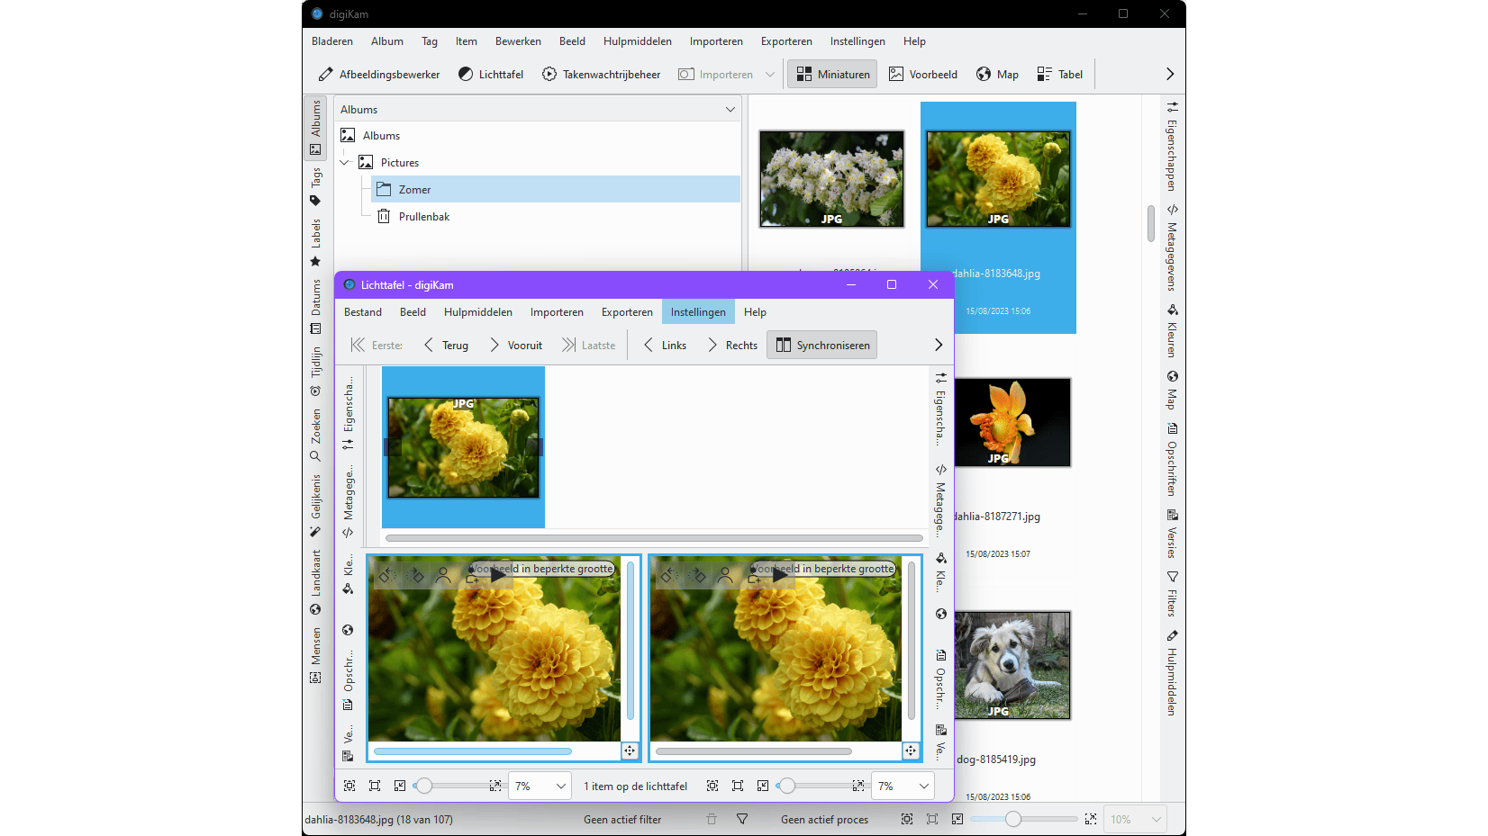1488x836 pixels.
Task: Click zoom-to-100% icon in right Lichttafel zoom bar
Action: tap(738, 786)
